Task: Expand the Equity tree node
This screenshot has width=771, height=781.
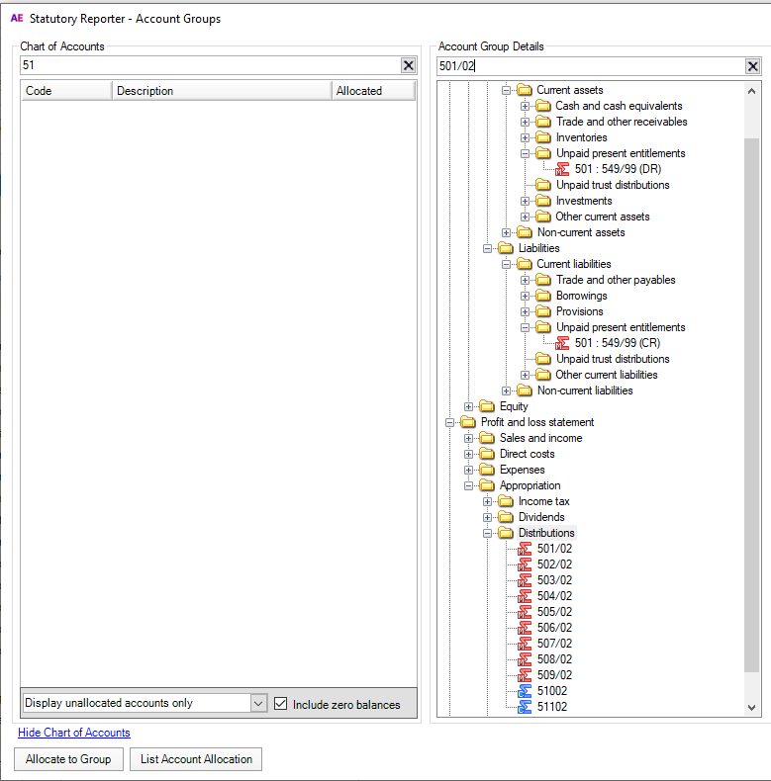Action: [469, 406]
